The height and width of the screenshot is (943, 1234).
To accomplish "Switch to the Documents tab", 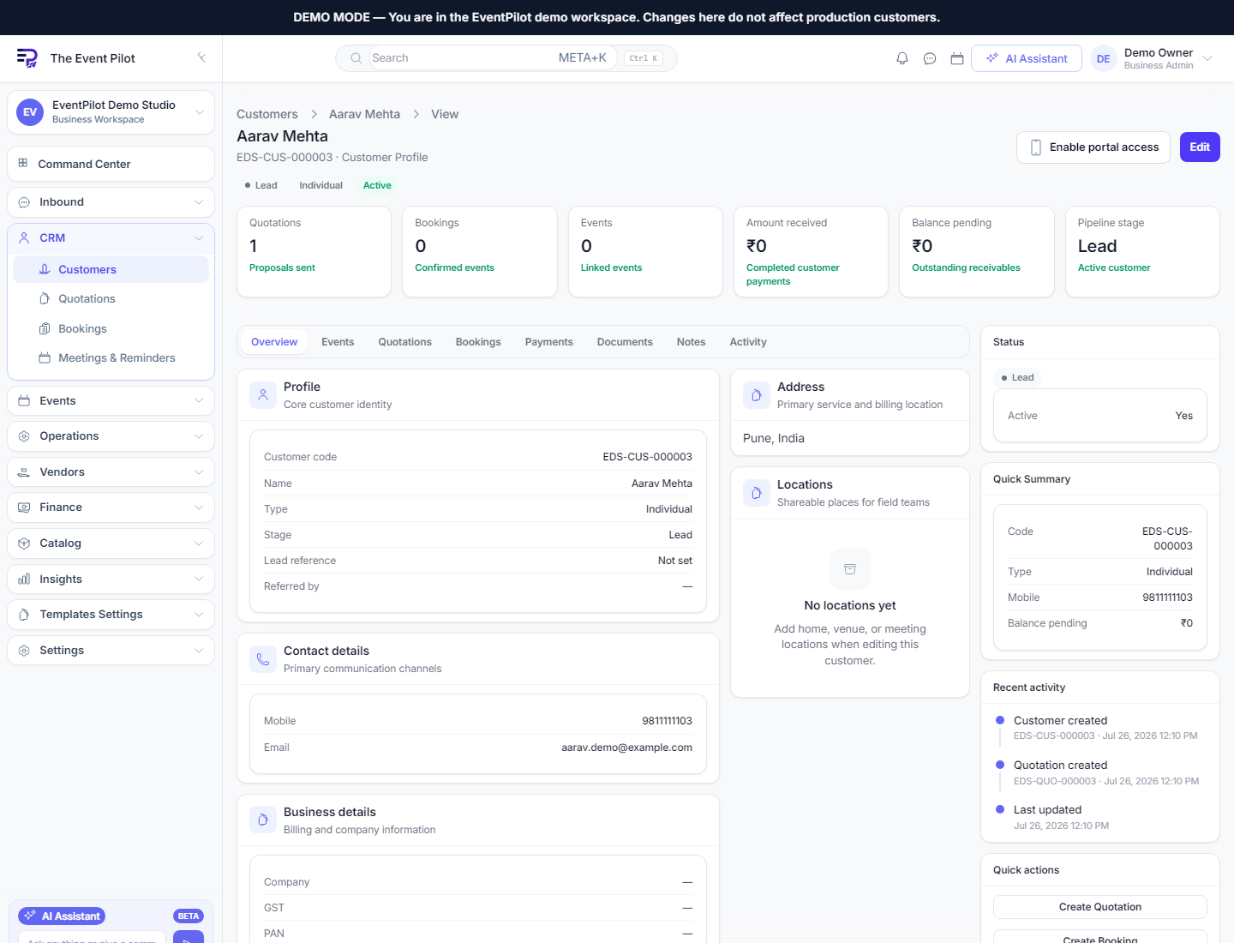I will [x=625, y=342].
